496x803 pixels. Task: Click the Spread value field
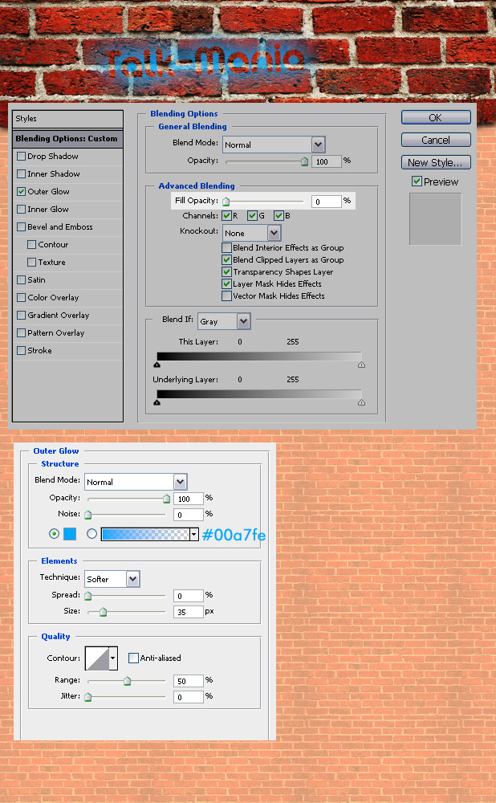(x=189, y=596)
